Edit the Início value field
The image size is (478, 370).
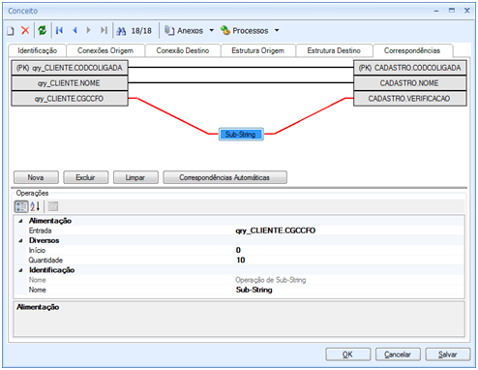[x=349, y=251]
